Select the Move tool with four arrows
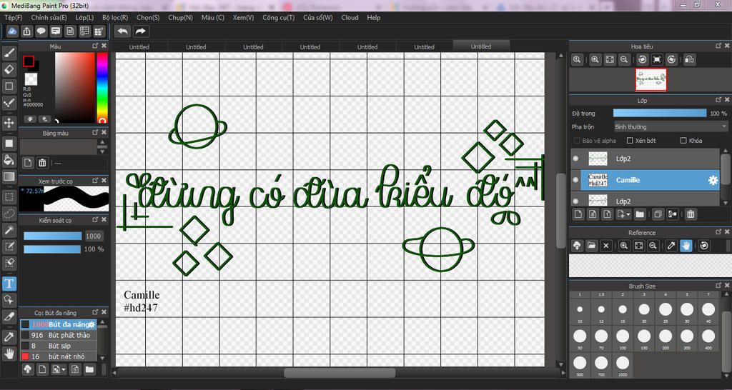 coord(9,123)
